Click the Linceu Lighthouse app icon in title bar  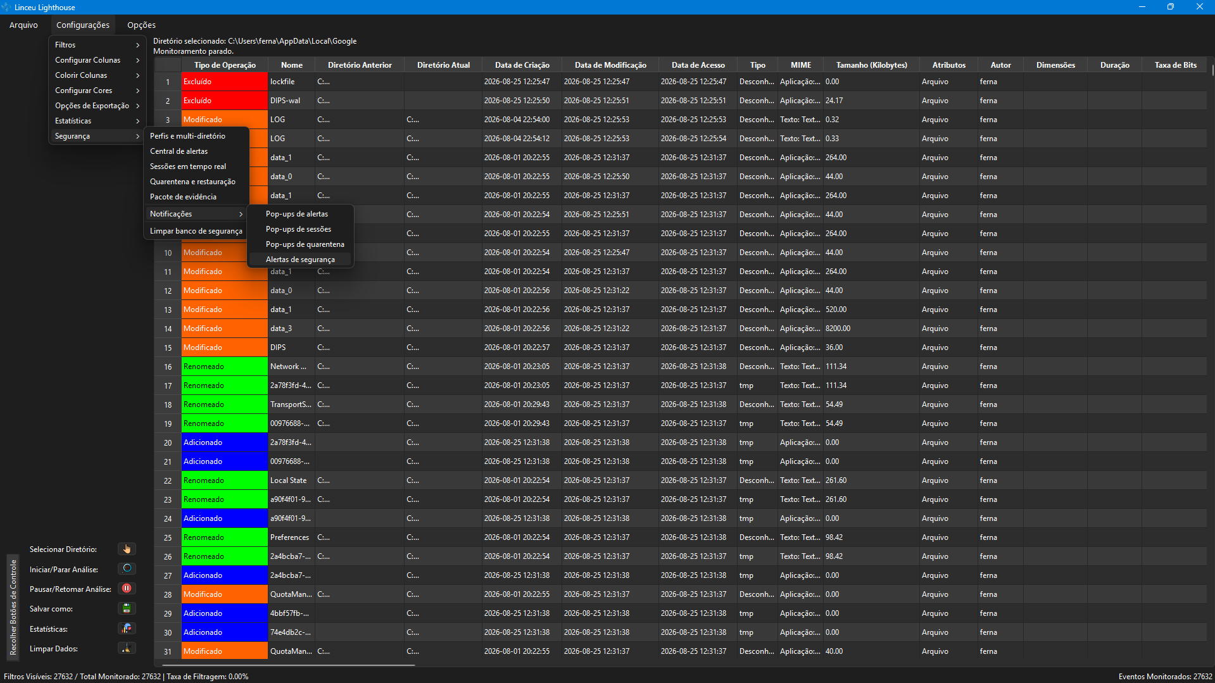click(x=6, y=7)
